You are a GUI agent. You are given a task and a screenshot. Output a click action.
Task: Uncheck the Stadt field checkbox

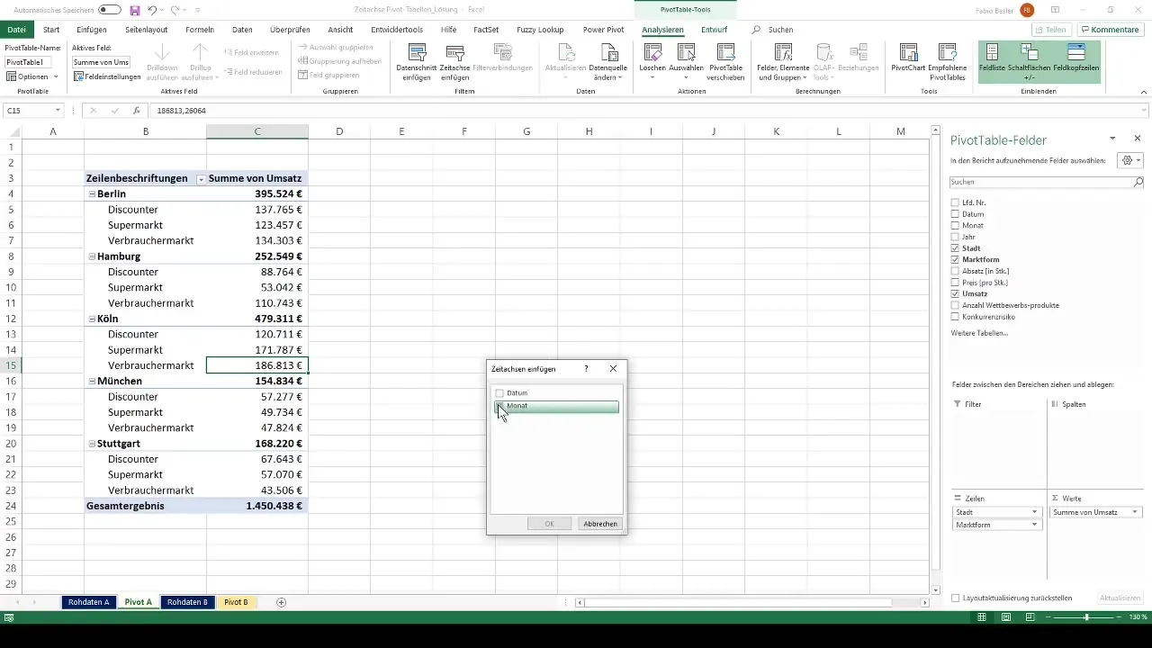tap(955, 248)
